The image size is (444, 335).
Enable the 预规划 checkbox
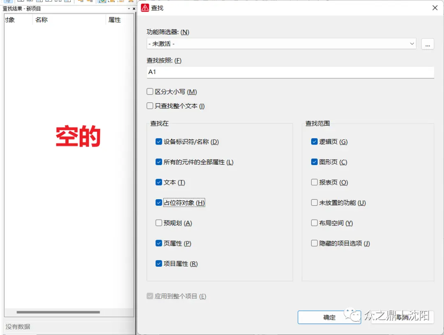pyautogui.click(x=159, y=223)
